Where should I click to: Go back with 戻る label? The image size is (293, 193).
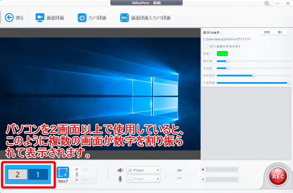(x=20, y=18)
